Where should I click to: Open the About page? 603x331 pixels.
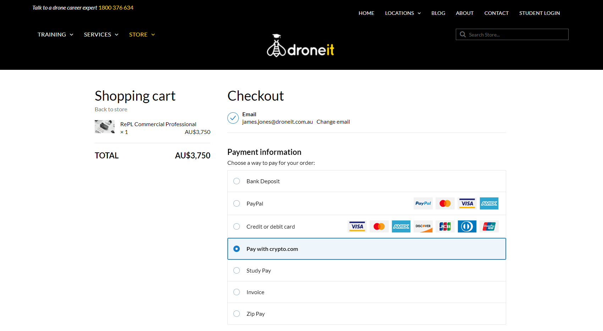pyautogui.click(x=465, y=13)
